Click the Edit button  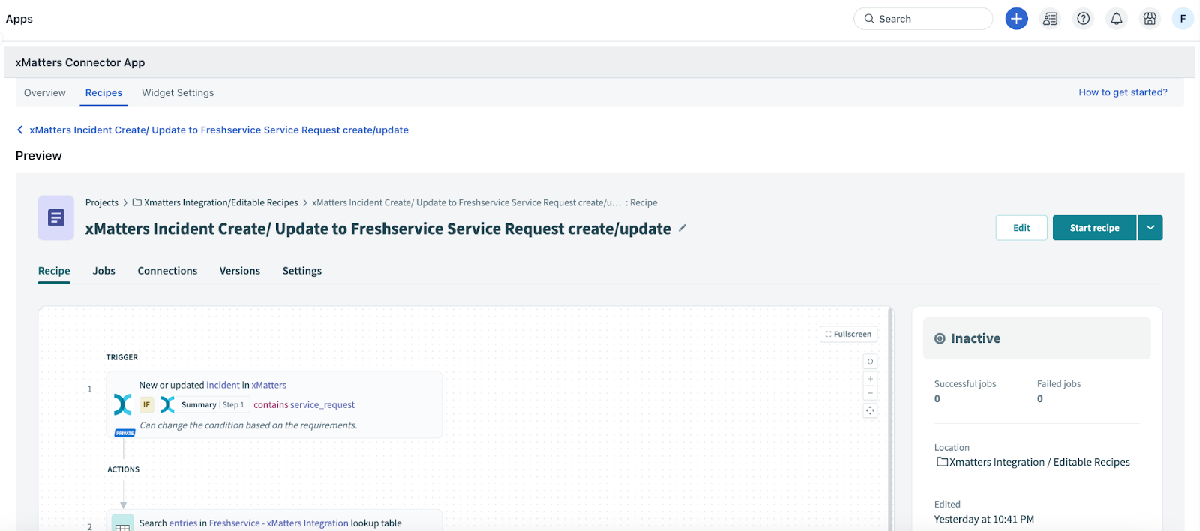coord(1021,228)
